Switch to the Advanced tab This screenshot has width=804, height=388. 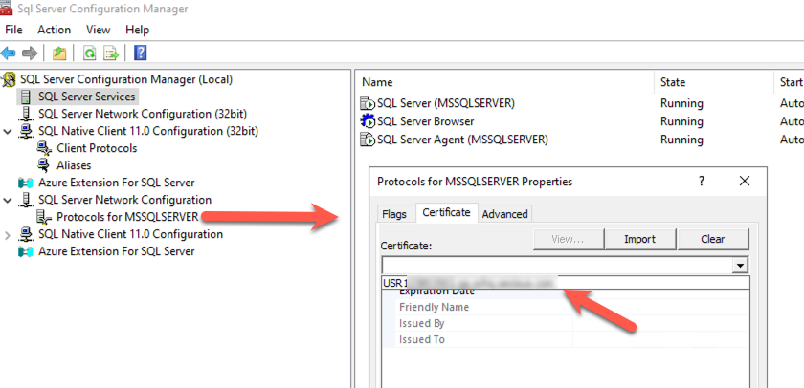click(504, 214)
